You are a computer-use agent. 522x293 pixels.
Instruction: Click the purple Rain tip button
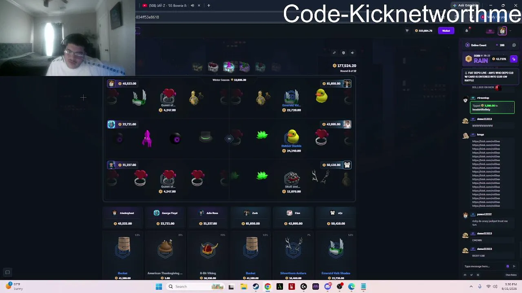pos(513,59)
